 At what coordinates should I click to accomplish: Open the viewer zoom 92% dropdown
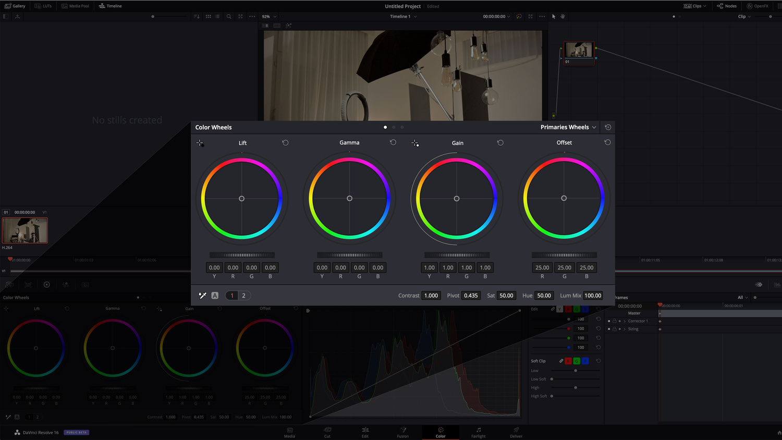coord(268,16)
